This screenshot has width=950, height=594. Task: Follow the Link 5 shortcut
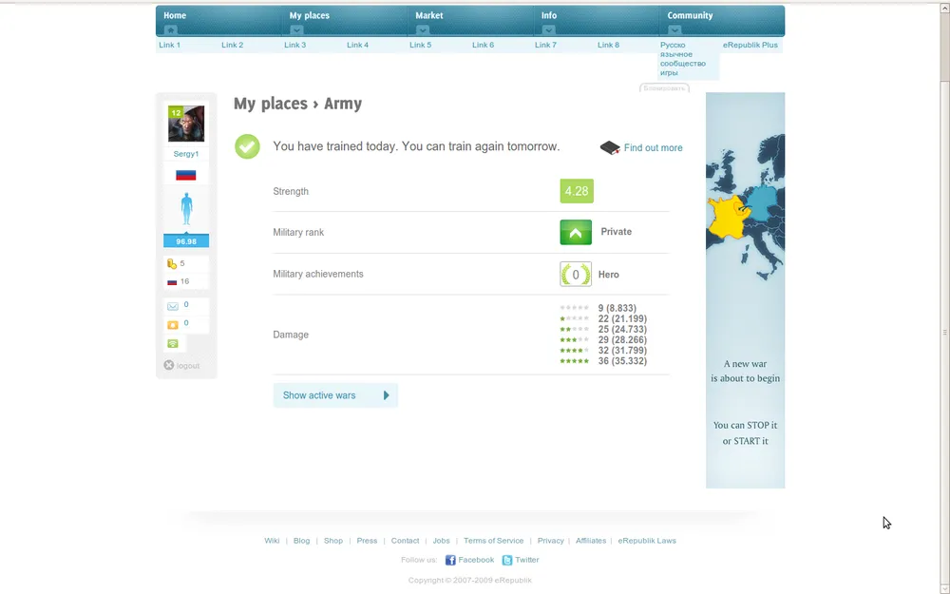[x=421, y=45]
